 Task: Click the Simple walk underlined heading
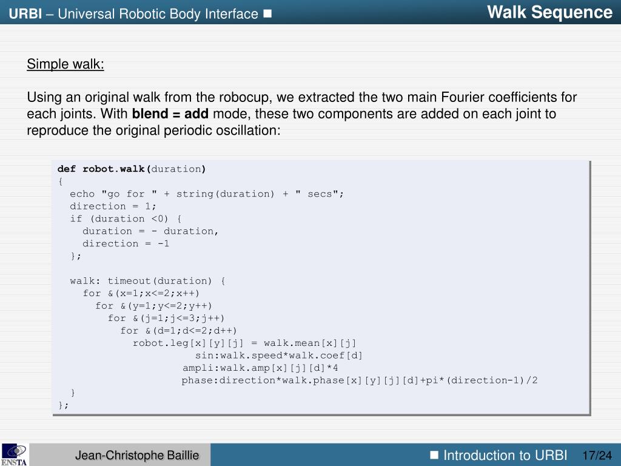[65, 64]
